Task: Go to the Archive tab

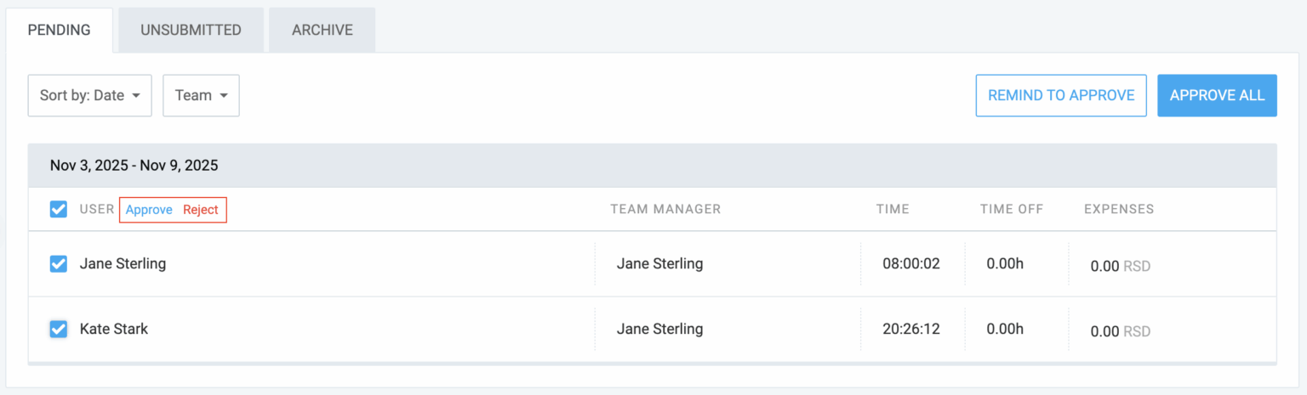Action: [322, 31]
